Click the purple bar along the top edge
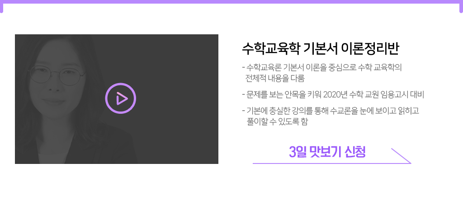 pos(231,2)
